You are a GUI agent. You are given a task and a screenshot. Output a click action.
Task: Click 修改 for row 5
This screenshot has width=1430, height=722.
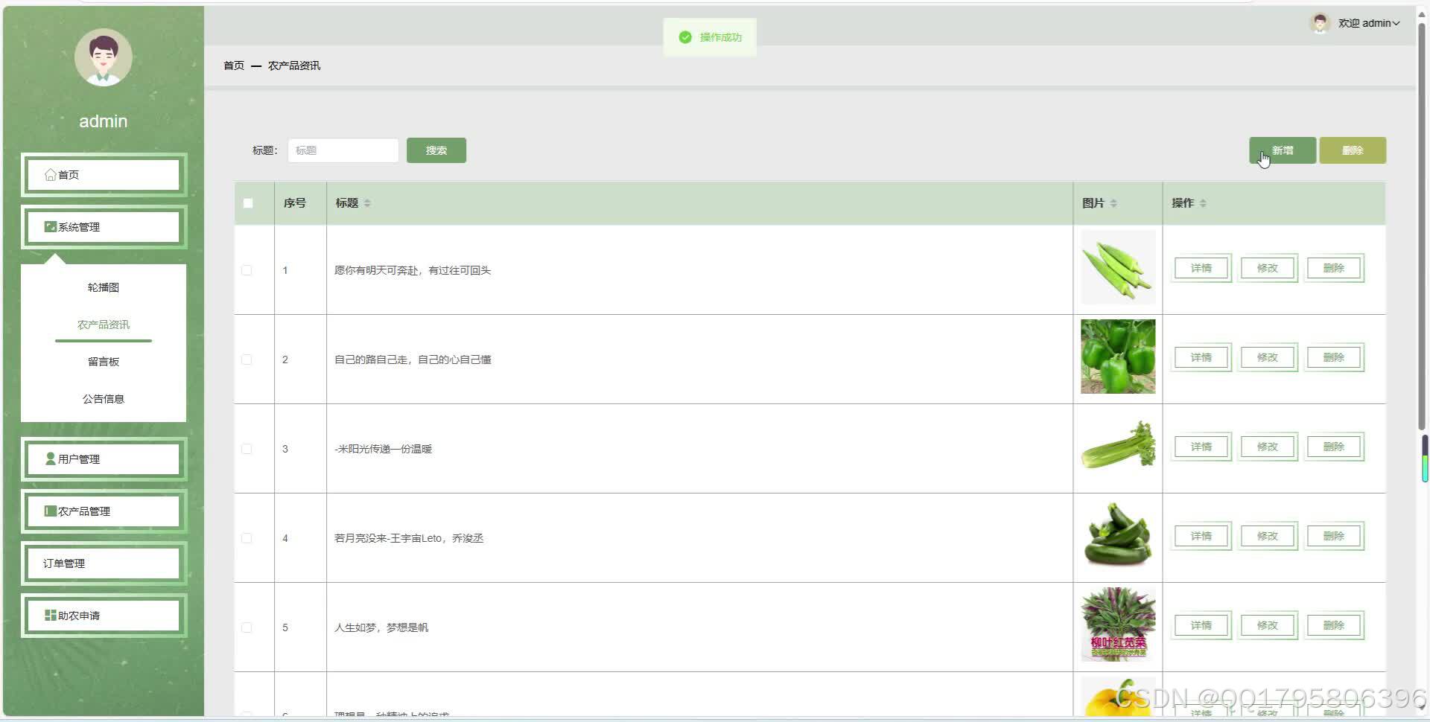pos(1268,625)
